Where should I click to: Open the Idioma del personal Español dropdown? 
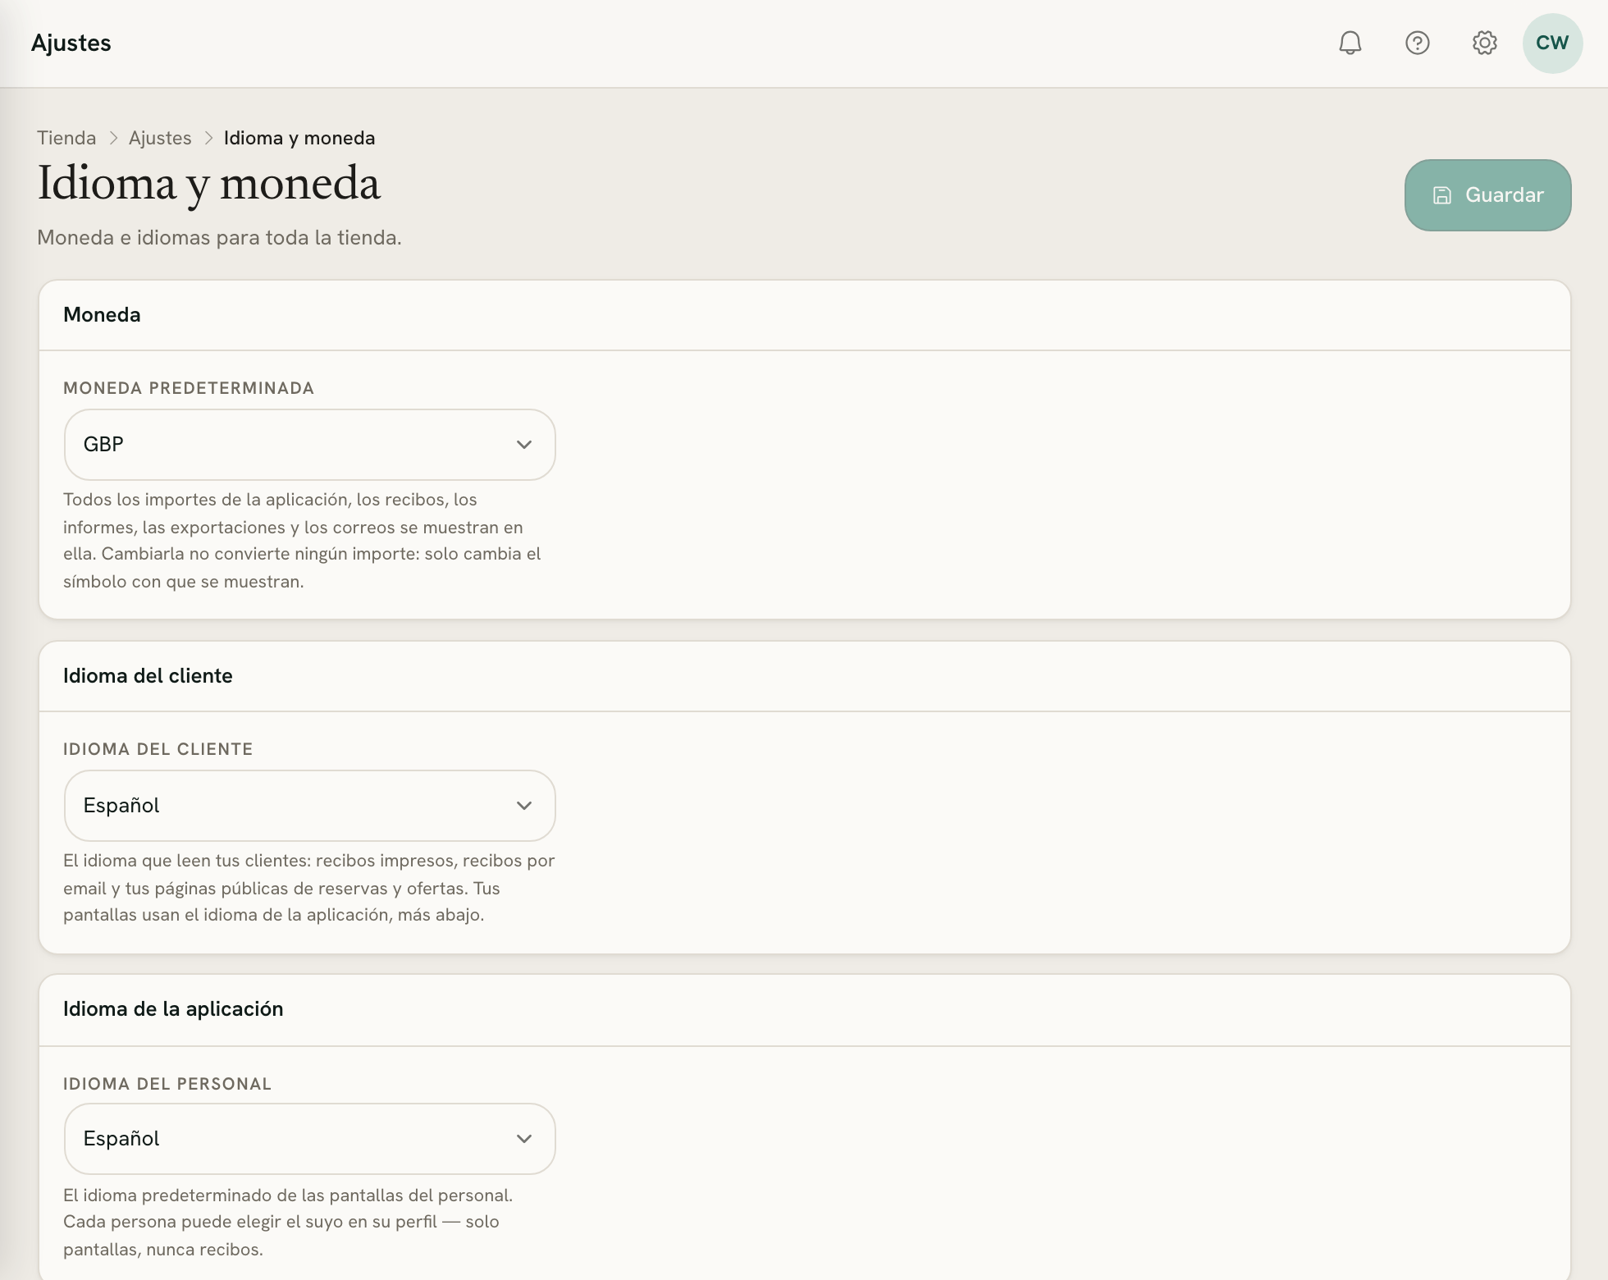coord(309,1139)
